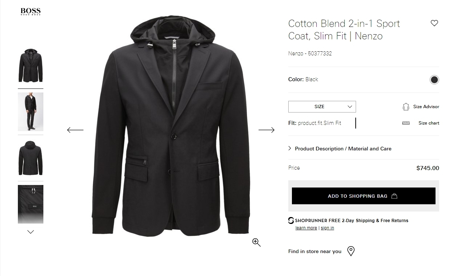Click Find in store near you

(315, 251)
